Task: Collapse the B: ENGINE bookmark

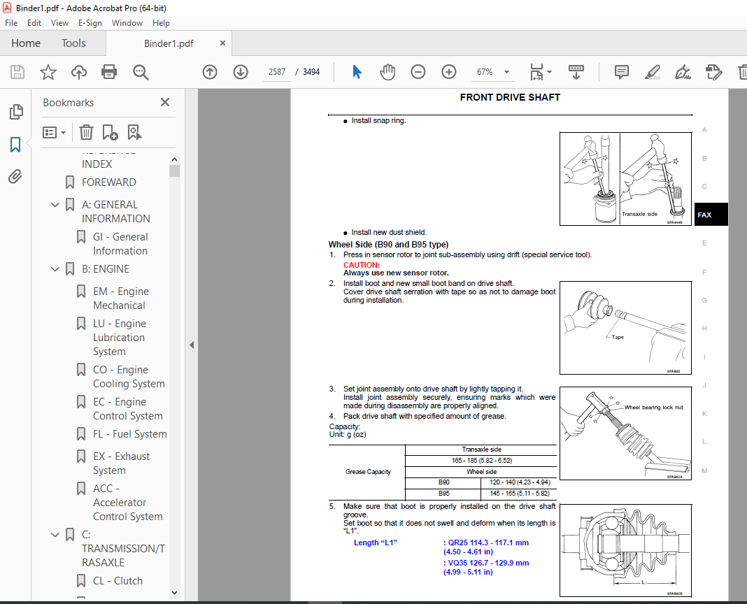Action: [55, 269]
